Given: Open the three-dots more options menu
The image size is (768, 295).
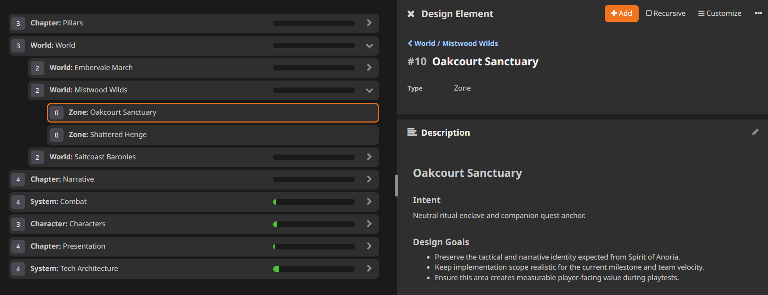Looking at the screenshot, I should [x=758, y=14].
